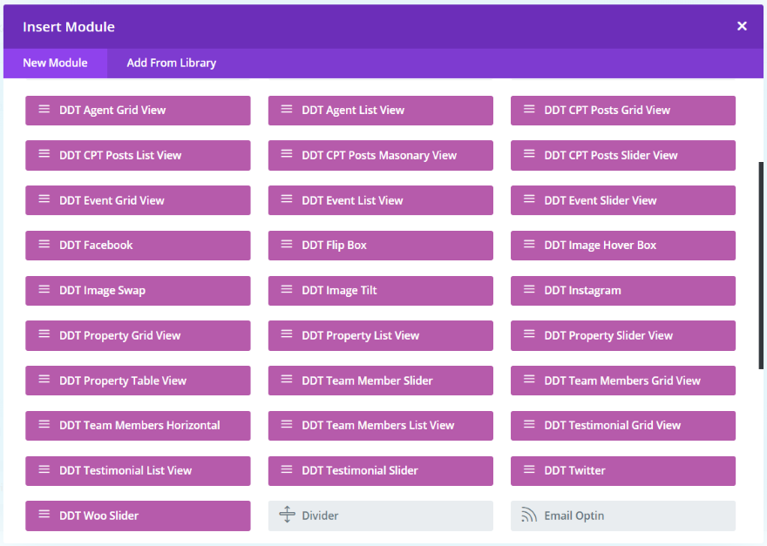The height and width of the screenshot is (546, 767).
Task: Open the Add From Library tab
Action: point(171,63)
